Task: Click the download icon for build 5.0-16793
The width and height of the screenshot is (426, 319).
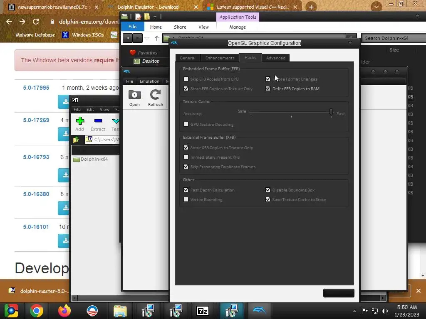Action: [x=65, y=175]
